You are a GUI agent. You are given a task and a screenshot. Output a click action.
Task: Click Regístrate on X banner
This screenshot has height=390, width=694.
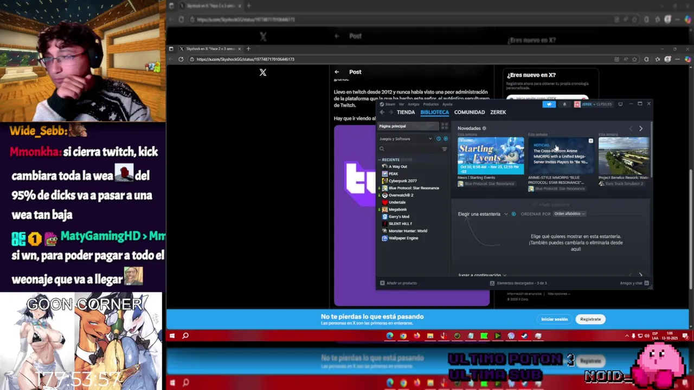click(590, 319)
